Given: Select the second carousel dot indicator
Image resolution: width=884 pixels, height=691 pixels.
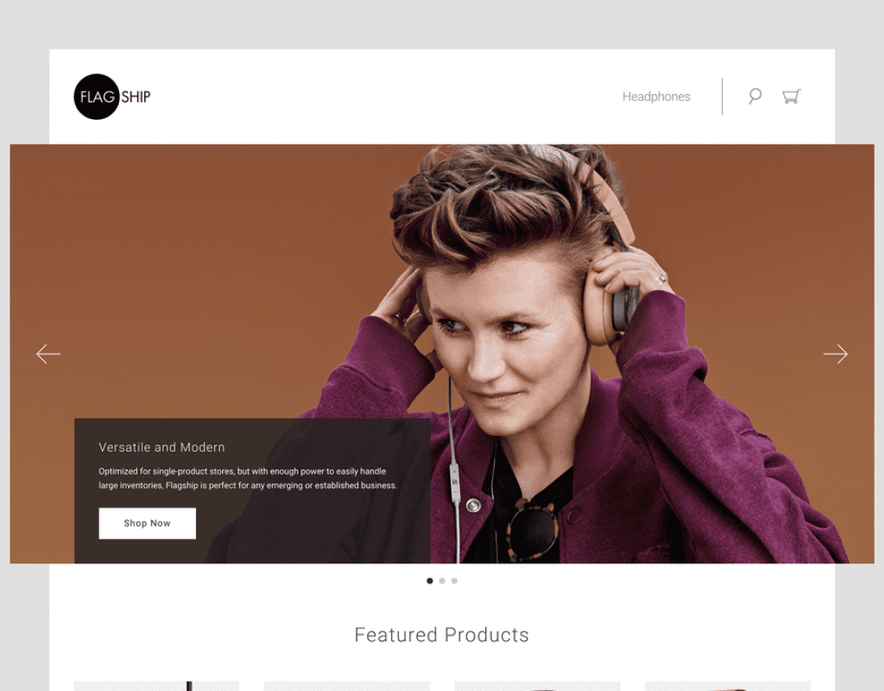Looking at the screenshot, I should coord(442,581).
